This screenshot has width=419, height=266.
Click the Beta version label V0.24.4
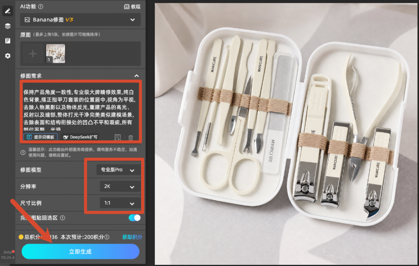(8, 255)
